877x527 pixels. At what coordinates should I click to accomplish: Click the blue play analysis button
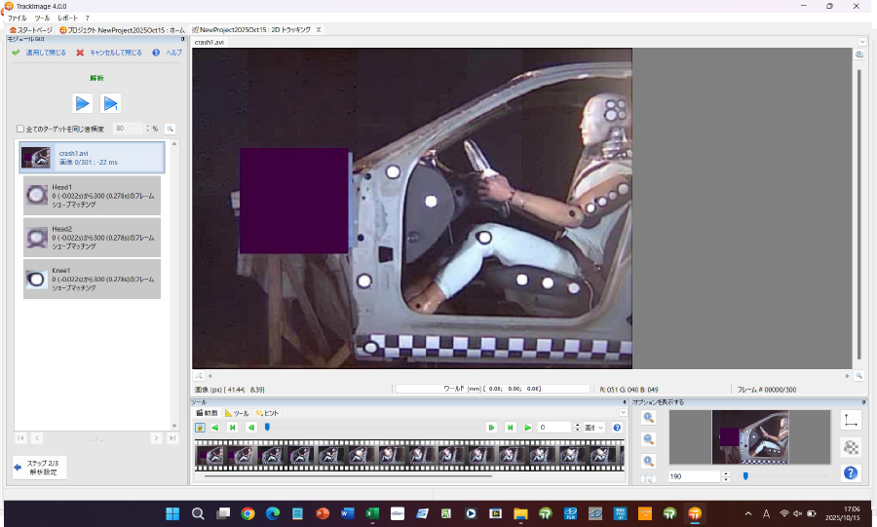[x=83, y=103]
